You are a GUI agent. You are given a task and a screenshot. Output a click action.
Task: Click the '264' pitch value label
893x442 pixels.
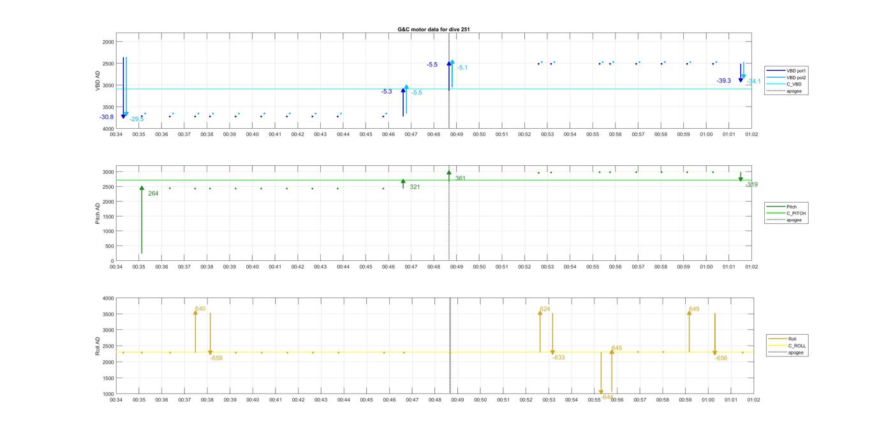[x=153, y=193]
